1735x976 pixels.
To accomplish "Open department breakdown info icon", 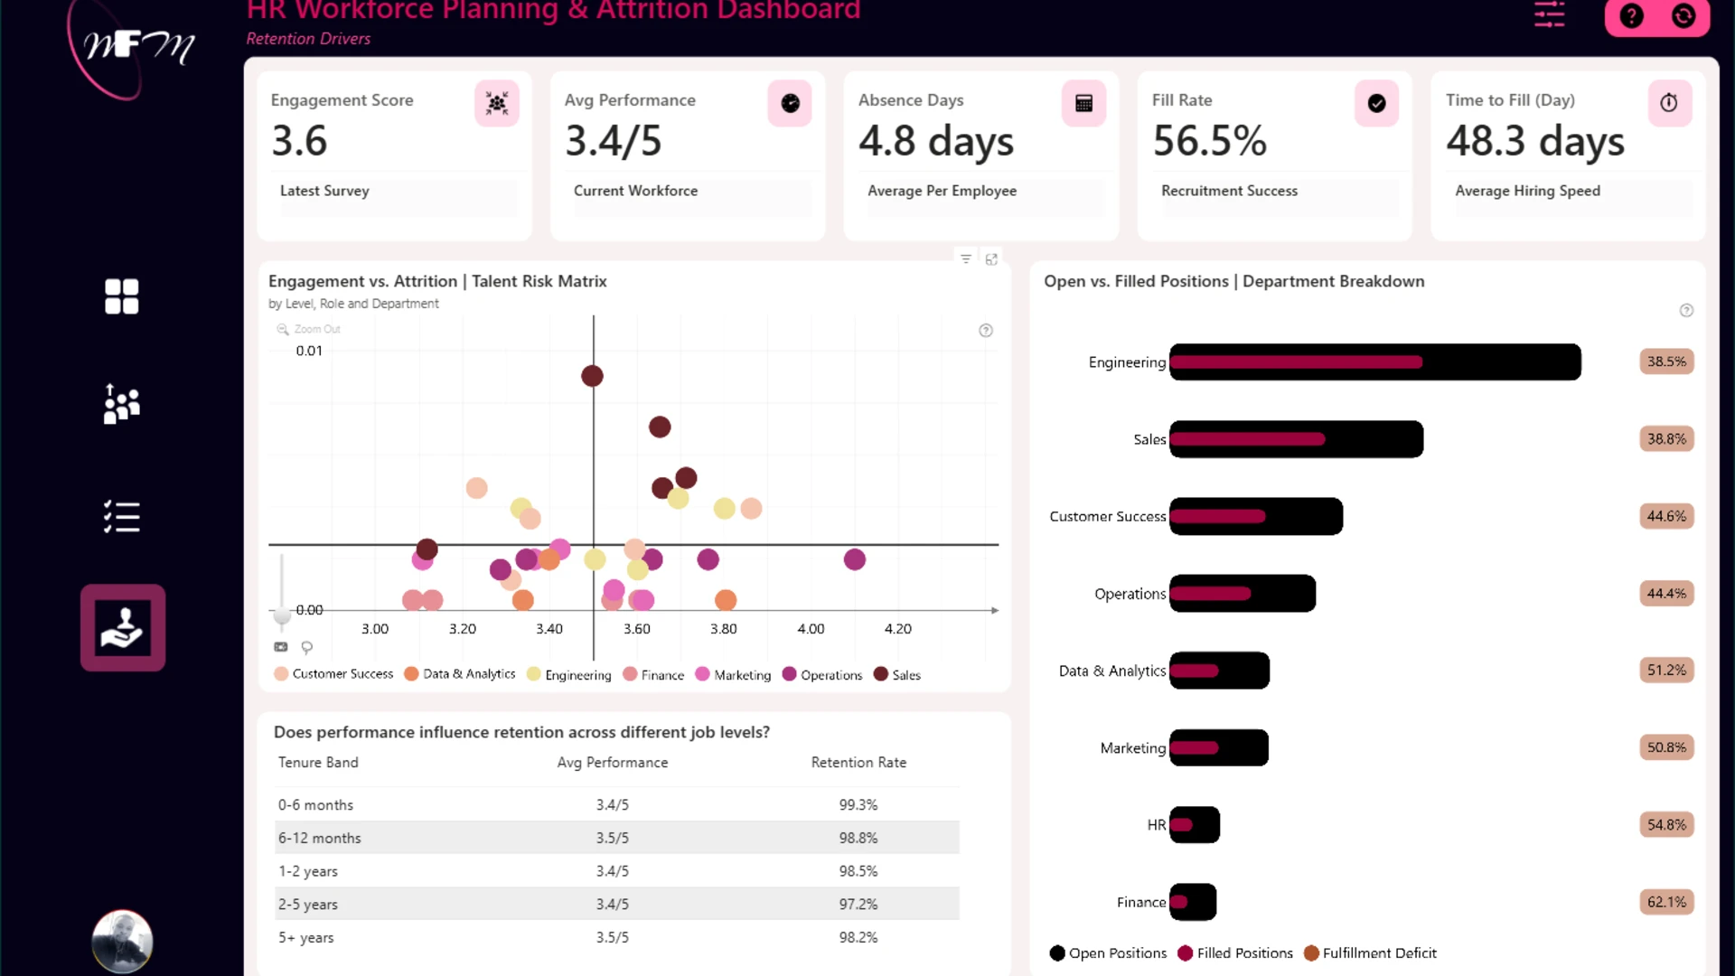I will 1686,311.
